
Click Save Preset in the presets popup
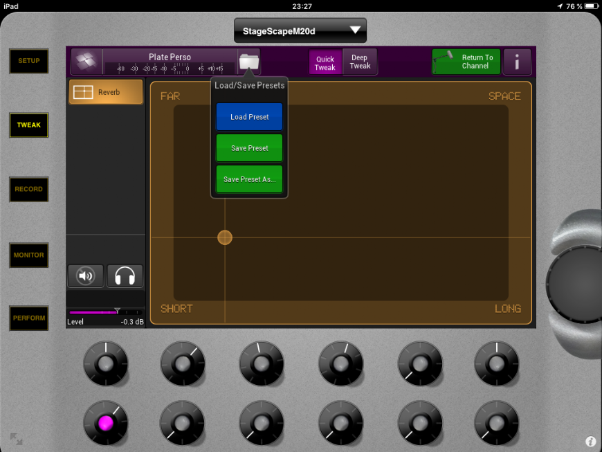[249, 148]
